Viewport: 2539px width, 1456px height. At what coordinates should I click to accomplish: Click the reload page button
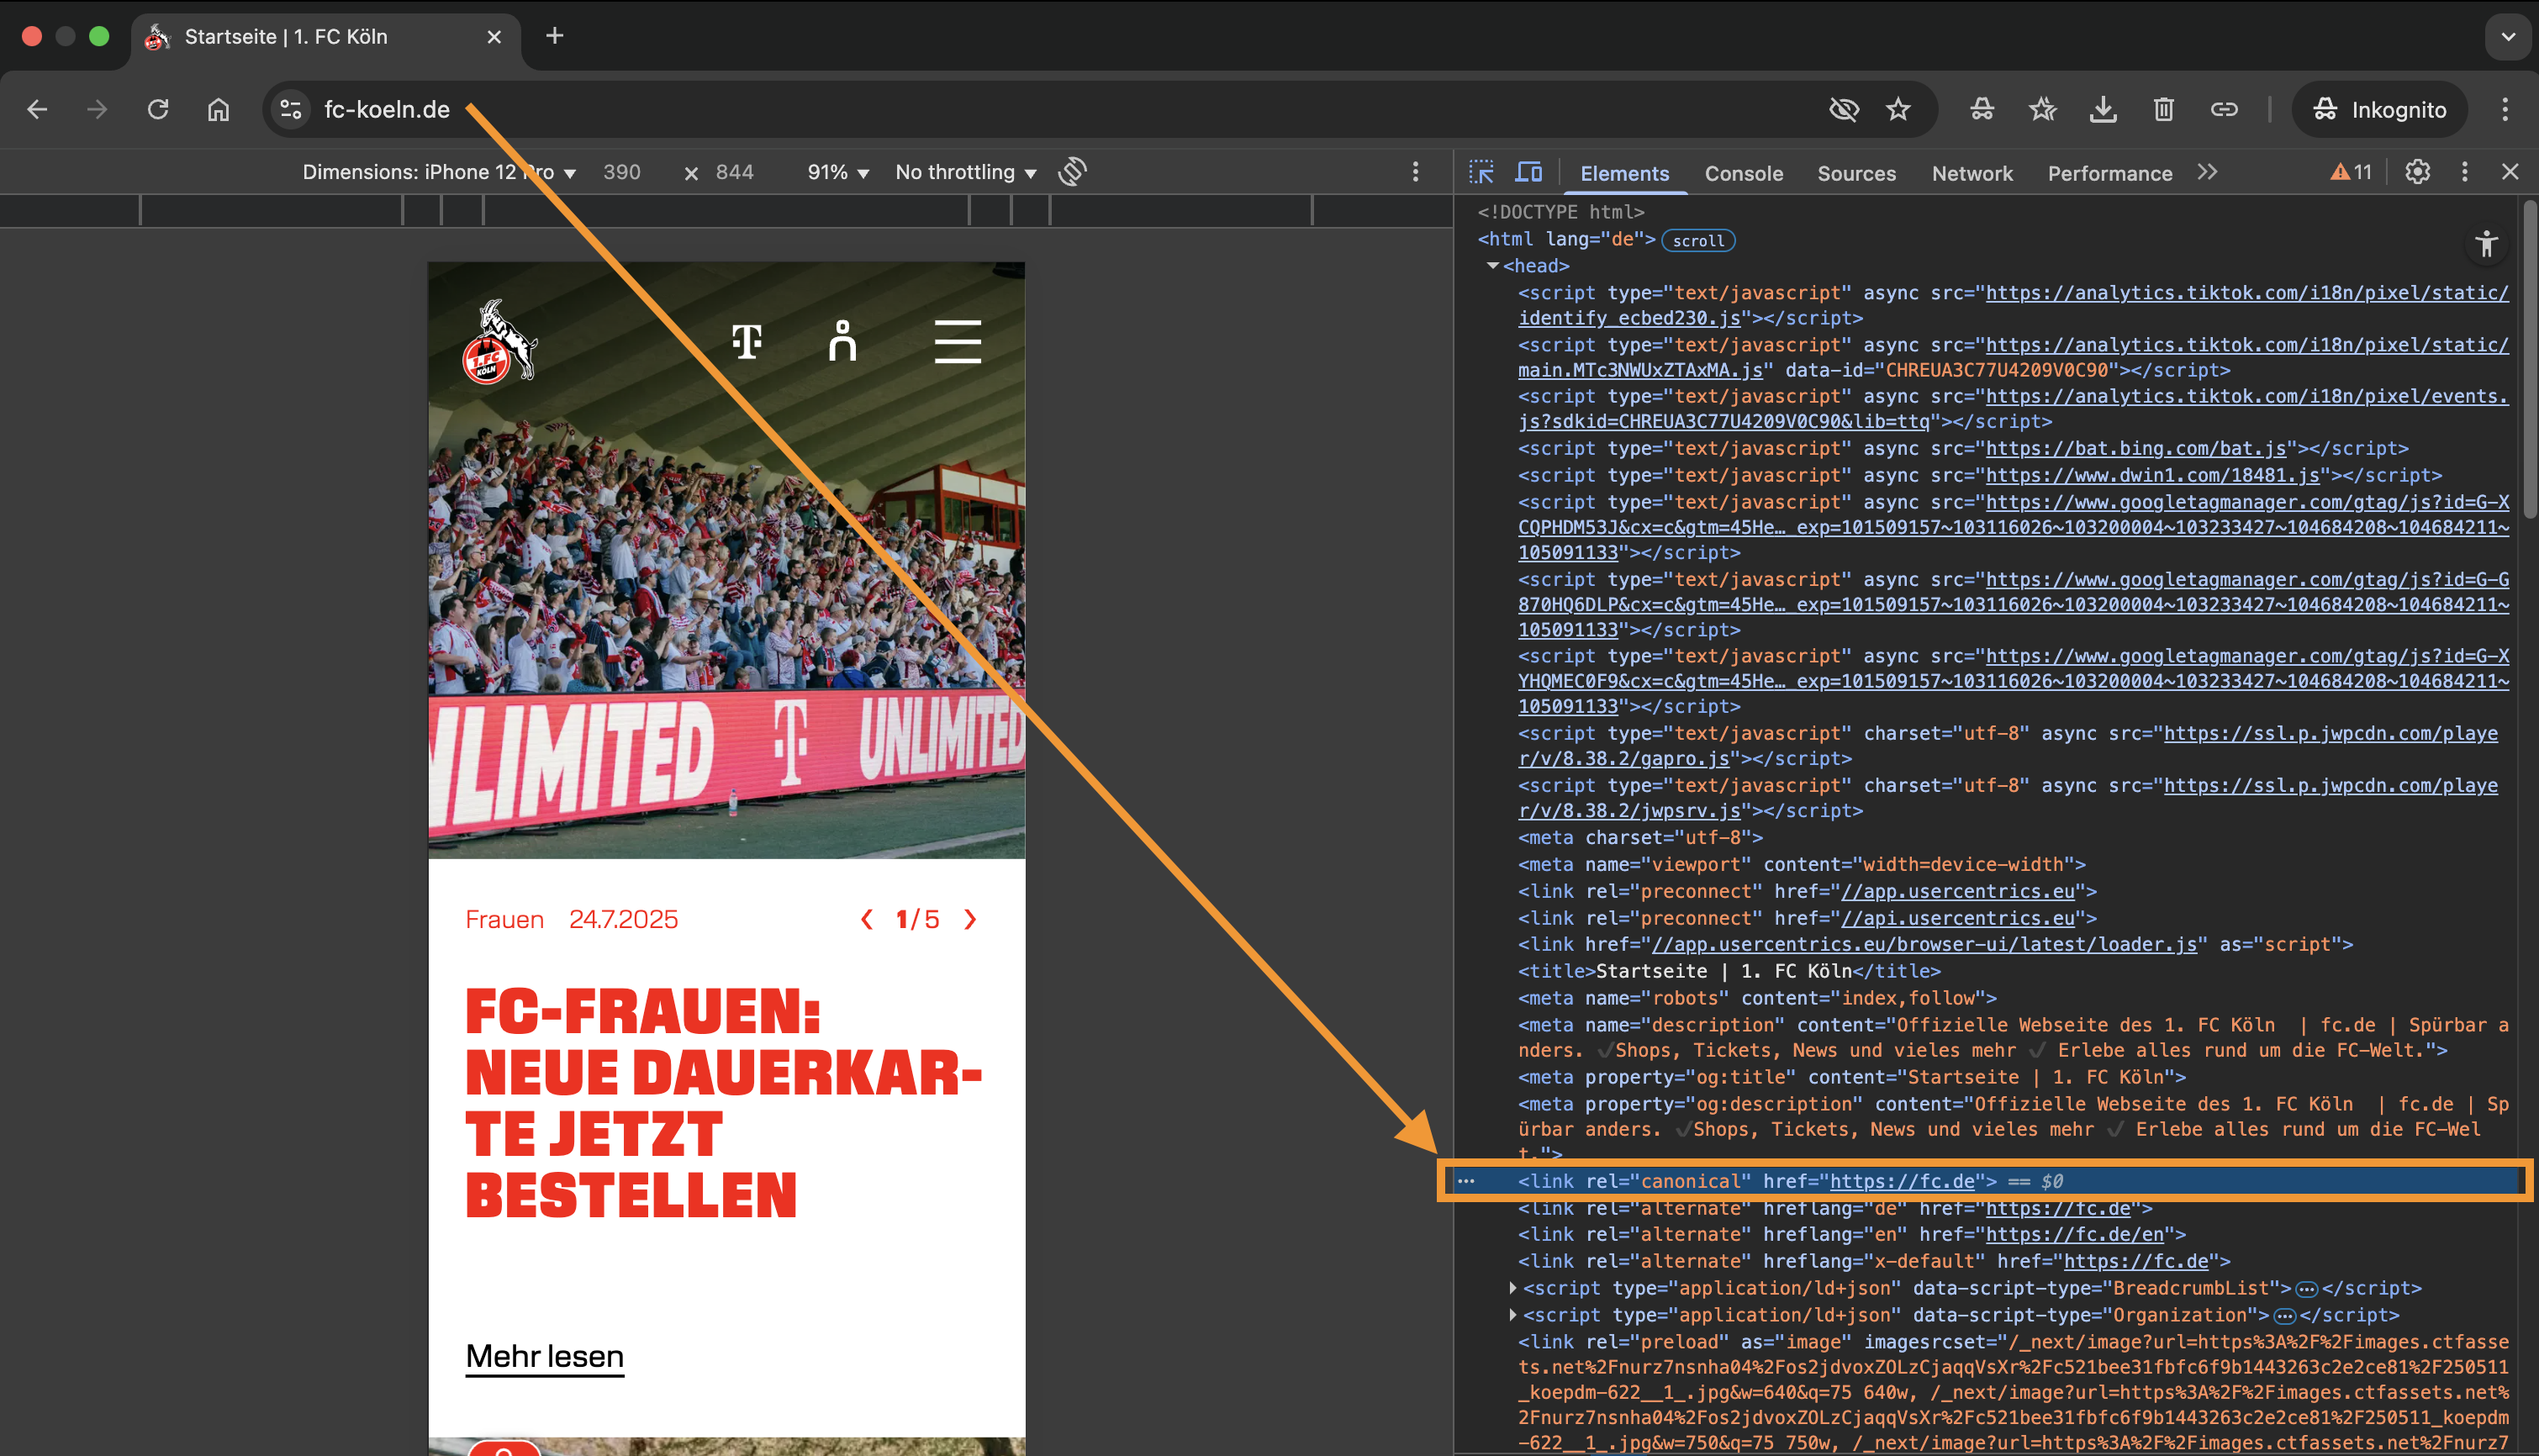coord(158,109)
